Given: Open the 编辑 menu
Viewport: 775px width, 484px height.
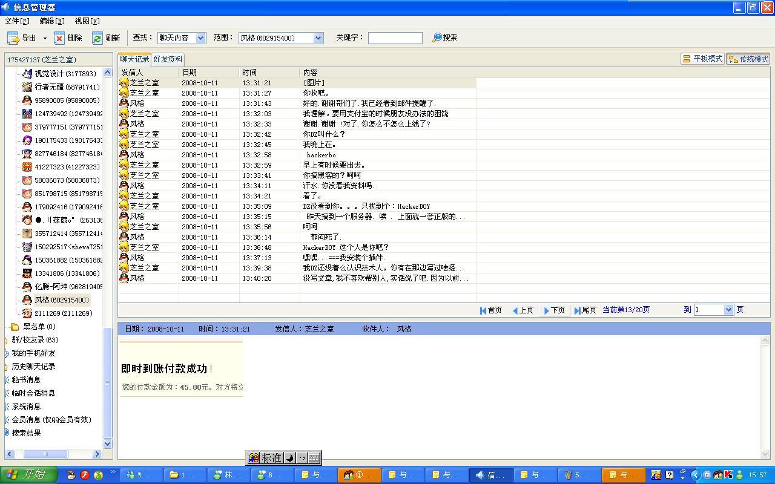Looking at the screenshot, I should (52, 21).
